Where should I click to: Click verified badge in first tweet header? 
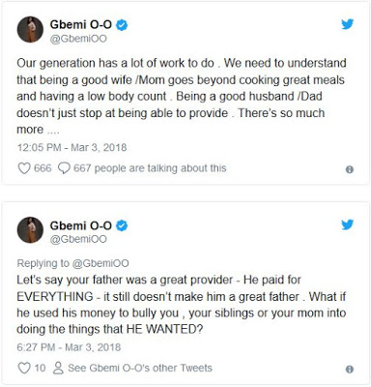pos(122,25)
